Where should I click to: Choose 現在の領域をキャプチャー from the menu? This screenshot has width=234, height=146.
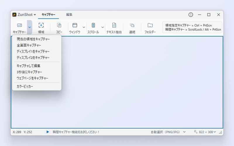(37, 39)
